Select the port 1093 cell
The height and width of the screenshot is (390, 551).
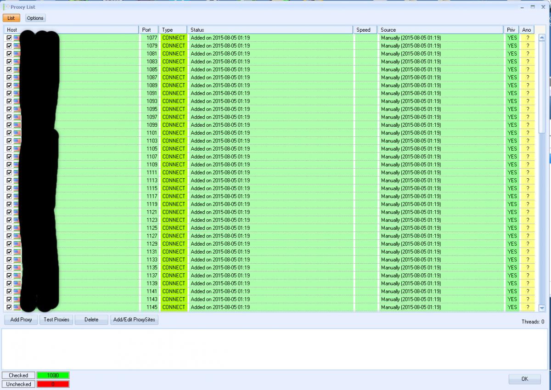(x=149, y=101)
